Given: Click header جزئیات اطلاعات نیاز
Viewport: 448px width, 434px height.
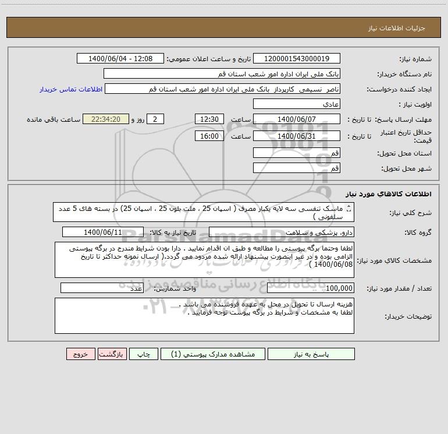Looking at the screenshot, I should point(397,28).
